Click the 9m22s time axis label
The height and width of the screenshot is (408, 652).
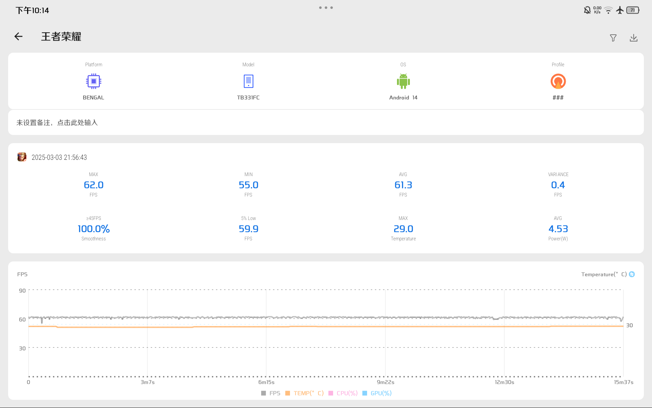coord(385,382)
